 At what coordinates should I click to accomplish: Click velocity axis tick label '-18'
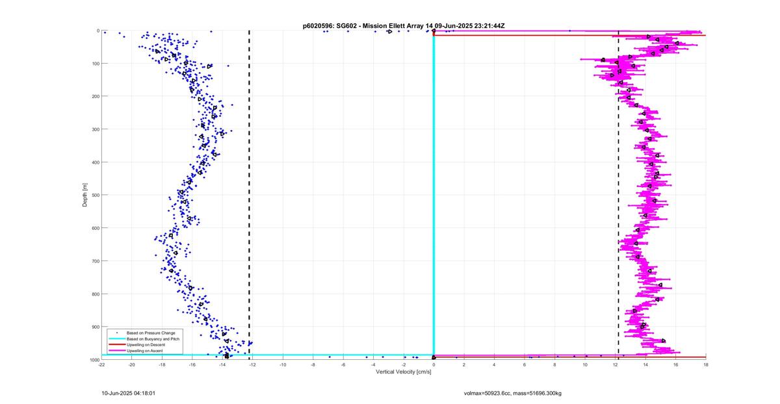pyautogui.click(x=162, y=365)
